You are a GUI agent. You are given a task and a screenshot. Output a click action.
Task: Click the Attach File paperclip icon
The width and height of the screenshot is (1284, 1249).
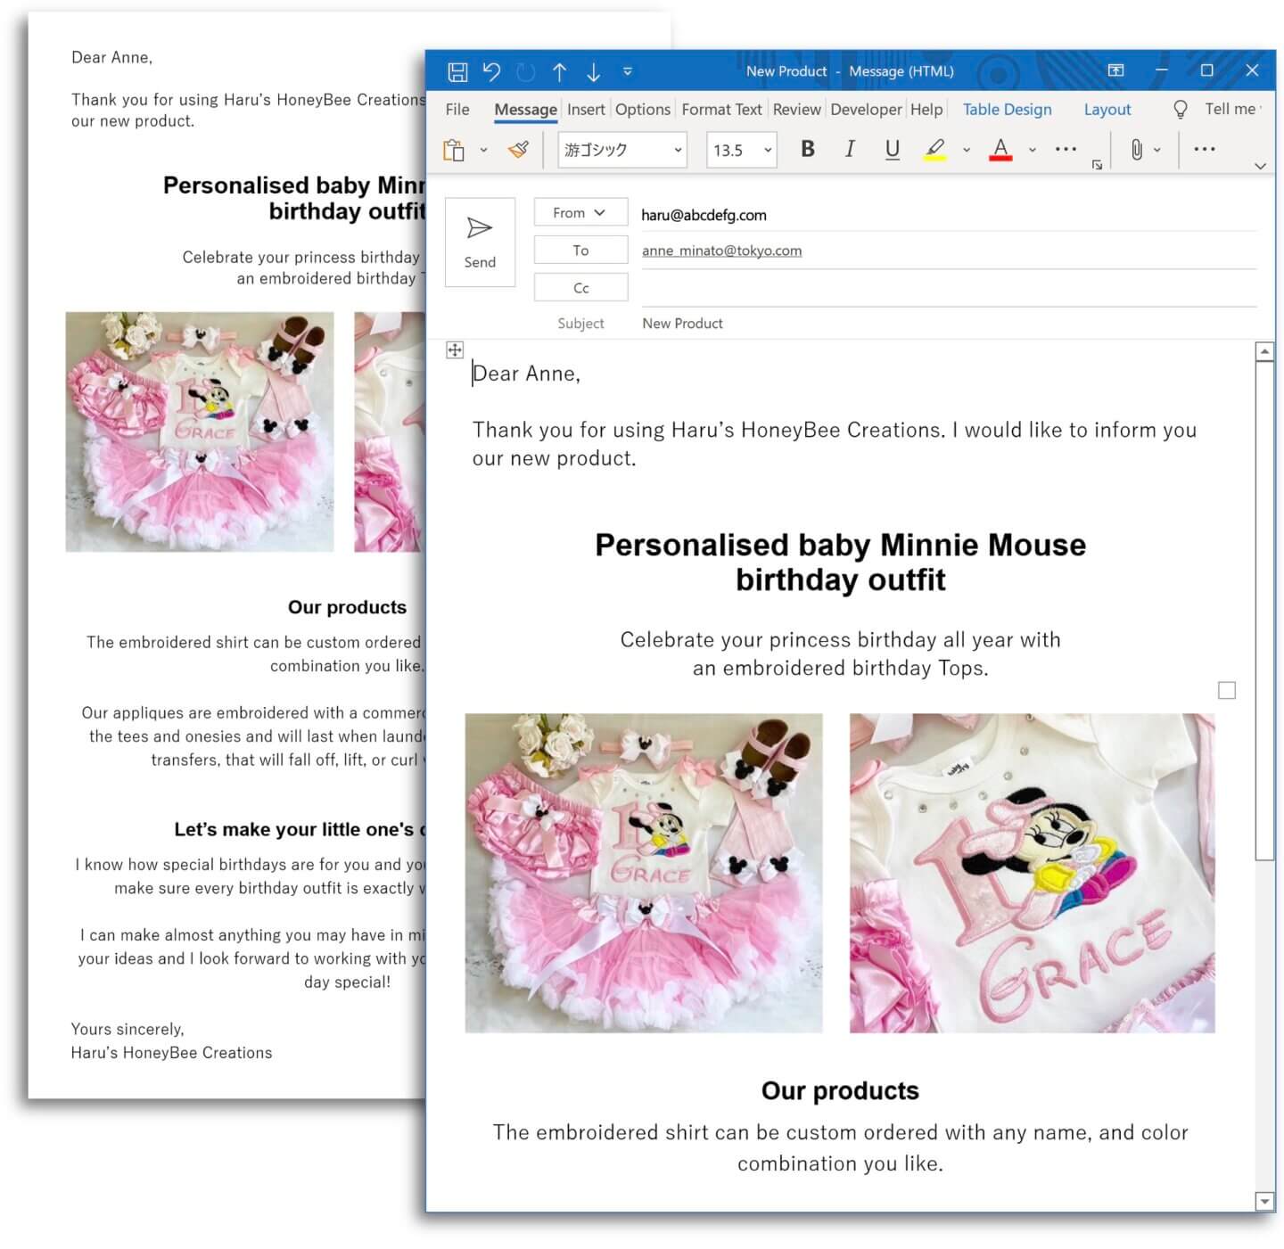point(1136,149)
